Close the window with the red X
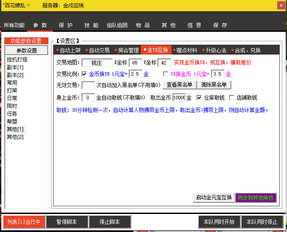The height and width of the screenshot is (232, 287). tap(281, 5)
